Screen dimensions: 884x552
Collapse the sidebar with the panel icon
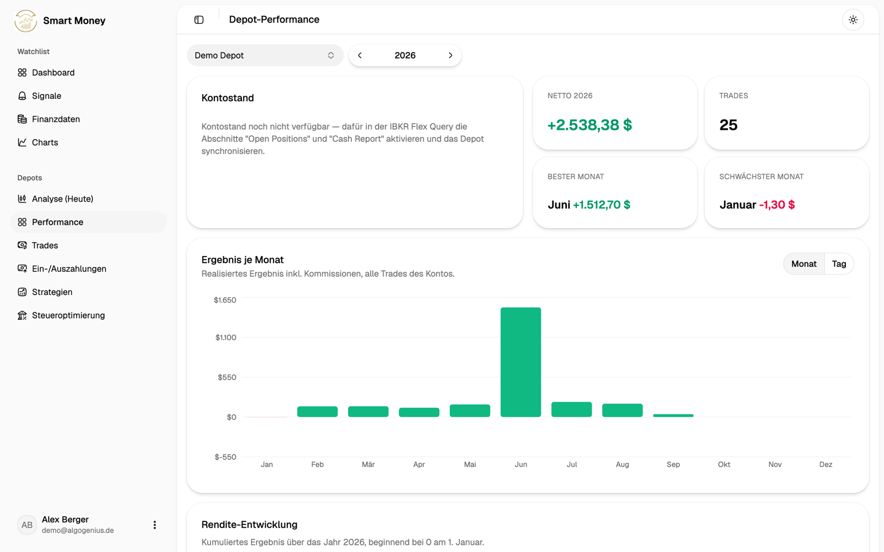tap(199, 20)
